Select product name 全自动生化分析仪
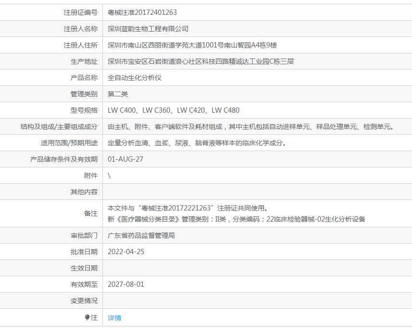 tap(135, 78)
